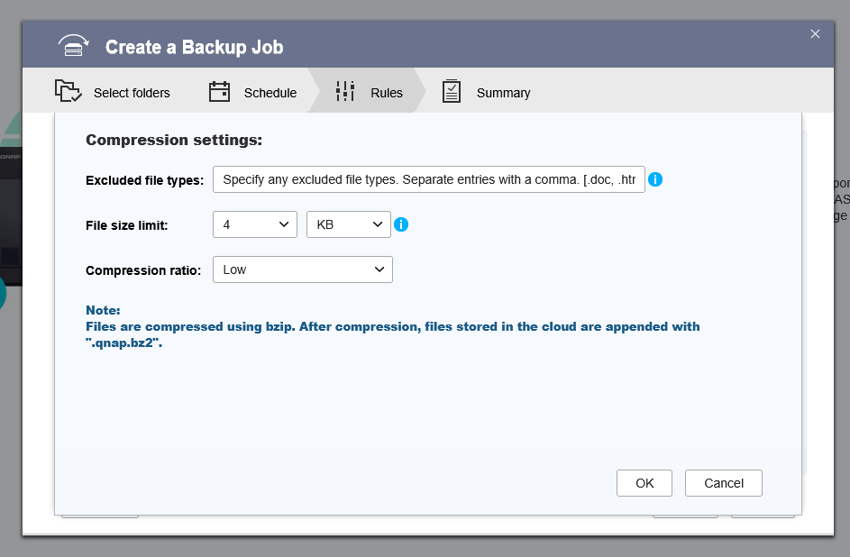Viewport: 850px width, 557px height.
Task: Open the file size value dropdown showing 4
Action: pyautogui.click(x=255, y=224)
